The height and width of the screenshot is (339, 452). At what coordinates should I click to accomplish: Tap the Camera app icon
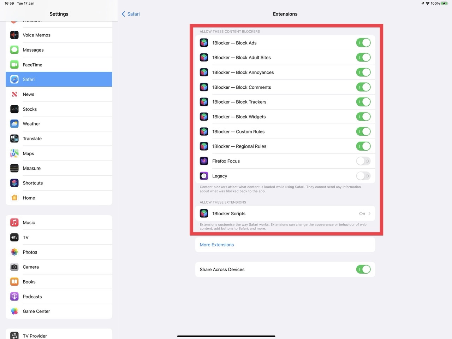coord(14,267)
